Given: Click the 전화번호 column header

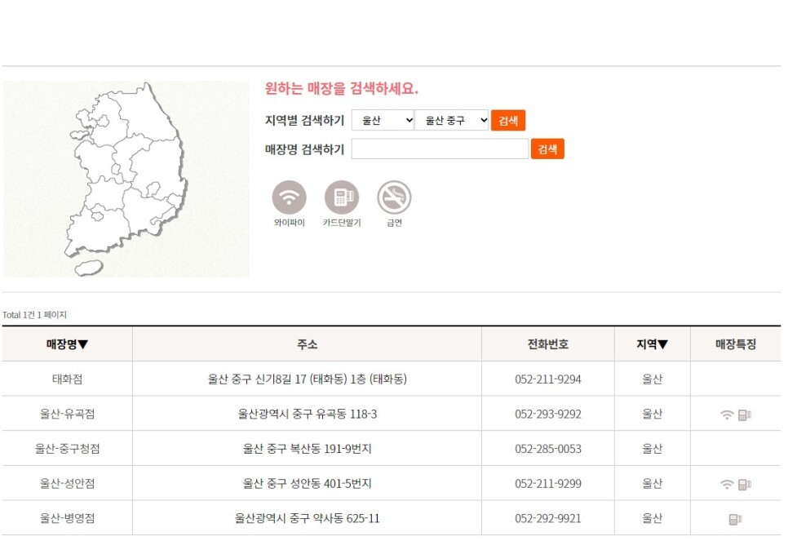Looking at the screenshot, I should [548, 344].
